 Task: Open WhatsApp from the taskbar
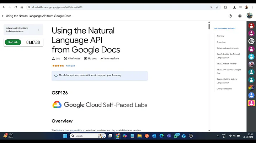pos(176,136)
